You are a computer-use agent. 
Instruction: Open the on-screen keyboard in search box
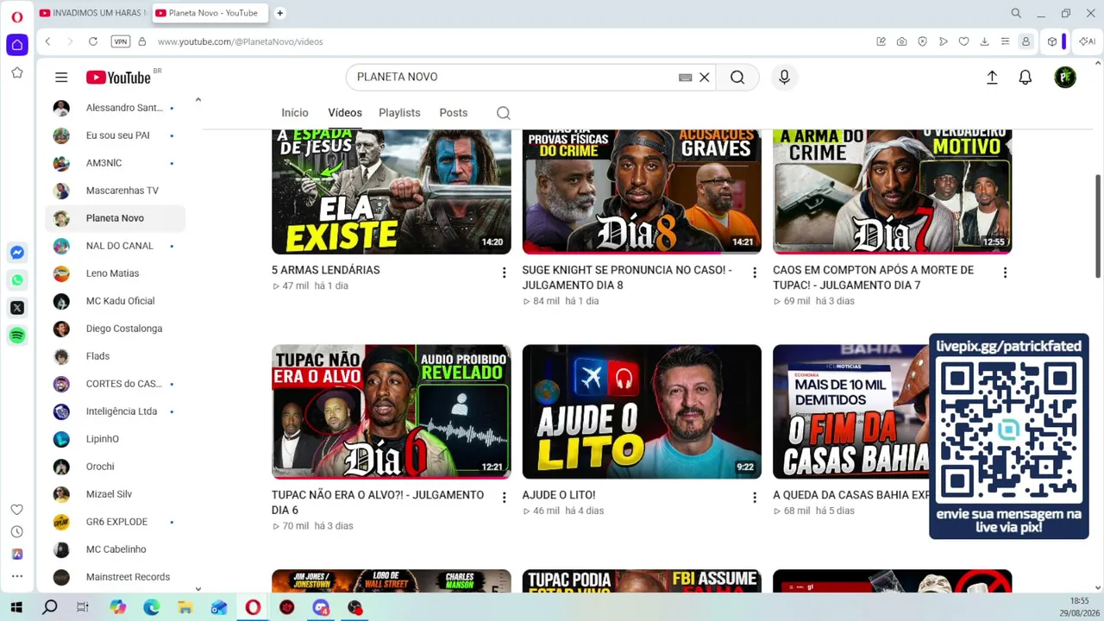click(x=686, y=77)
